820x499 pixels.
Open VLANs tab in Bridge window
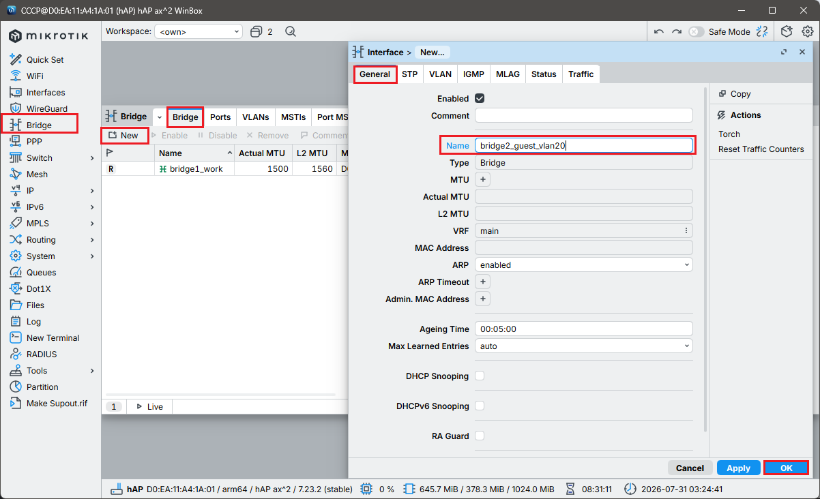256,117
